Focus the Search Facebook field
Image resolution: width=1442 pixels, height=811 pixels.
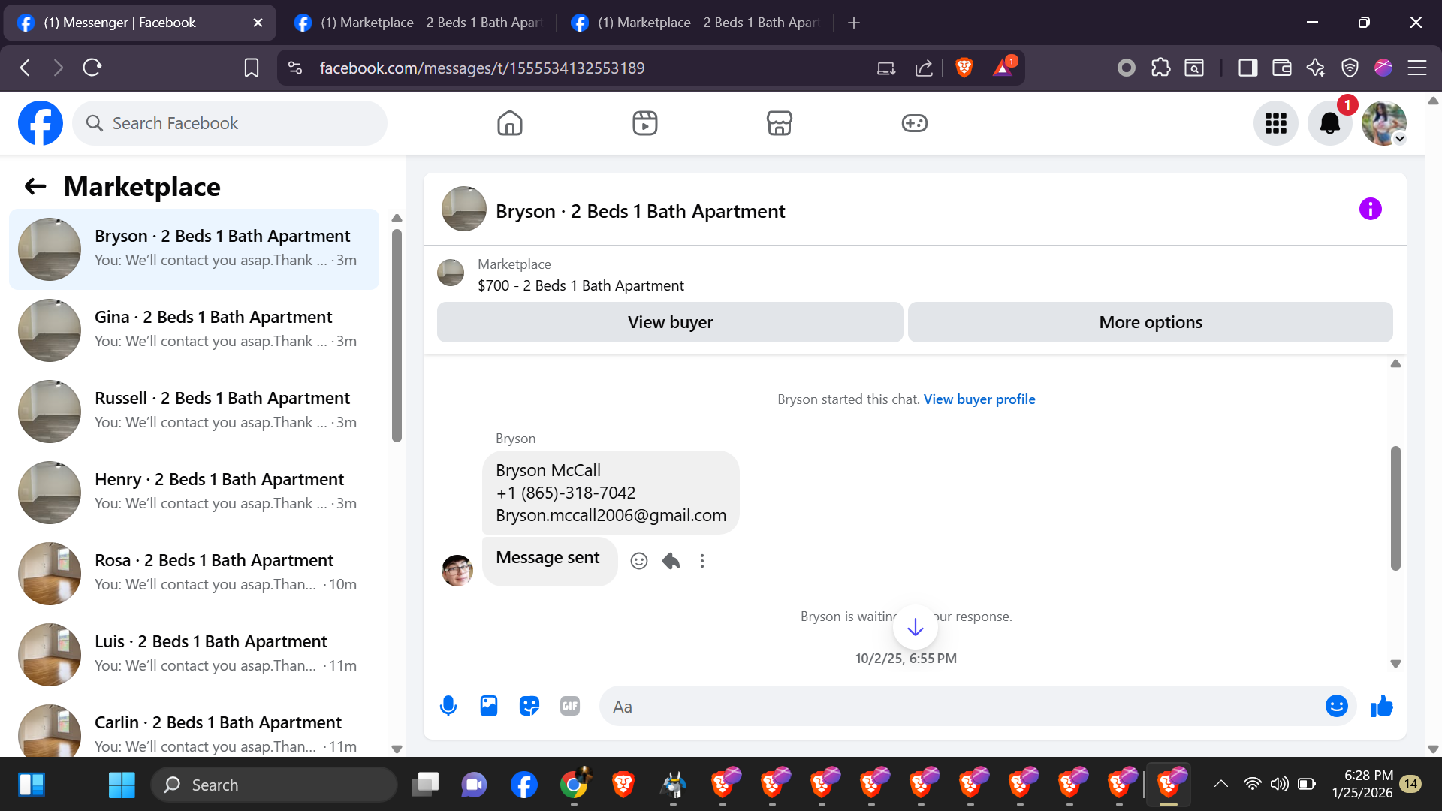(x=230, y=123)
